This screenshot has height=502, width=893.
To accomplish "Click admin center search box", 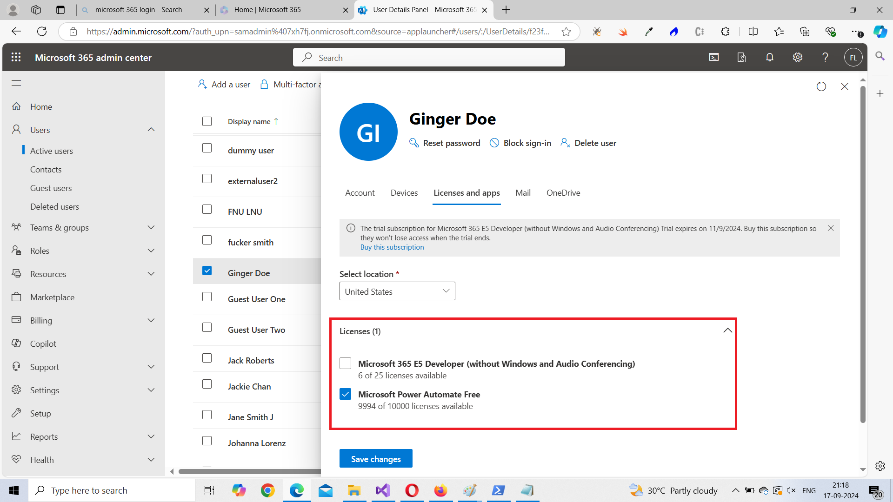I will pos(429,57).
